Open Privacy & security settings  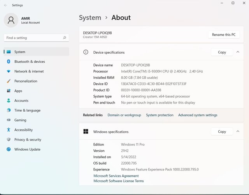tap(36, 139)
